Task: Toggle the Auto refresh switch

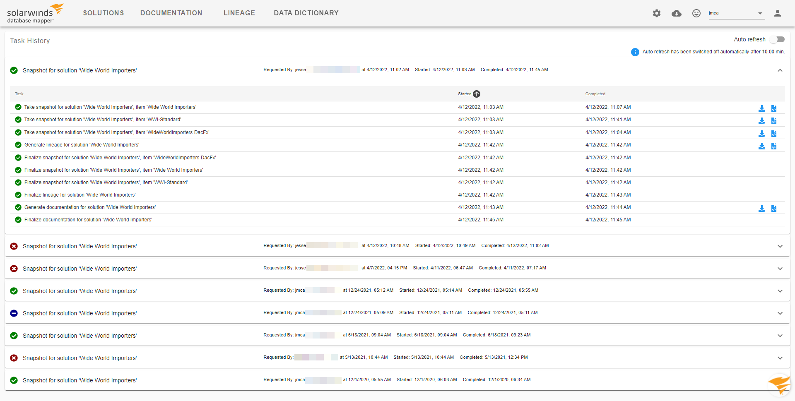Action: tap(777, 39)
